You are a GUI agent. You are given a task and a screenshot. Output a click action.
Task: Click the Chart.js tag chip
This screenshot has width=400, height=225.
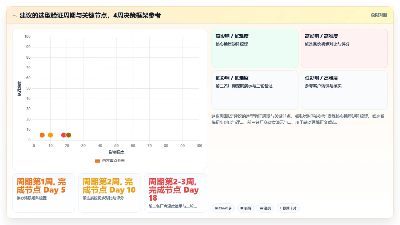(x=223, y=208)
